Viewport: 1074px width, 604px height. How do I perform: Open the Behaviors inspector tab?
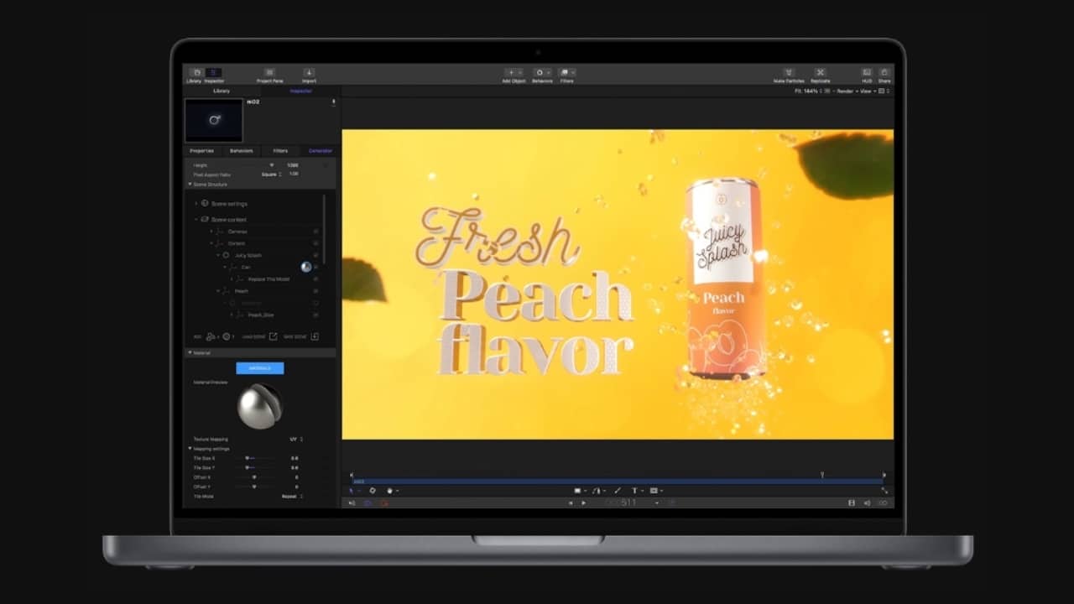click(241, 151)
